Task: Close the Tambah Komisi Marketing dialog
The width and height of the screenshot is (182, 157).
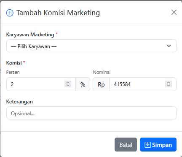Action: tap(174, 12)
